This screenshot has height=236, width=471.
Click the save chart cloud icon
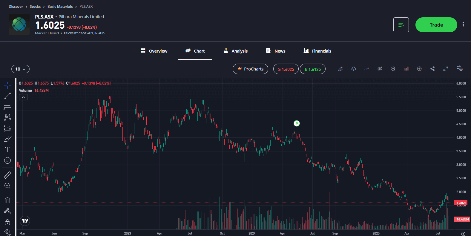(x=354, y=69)
